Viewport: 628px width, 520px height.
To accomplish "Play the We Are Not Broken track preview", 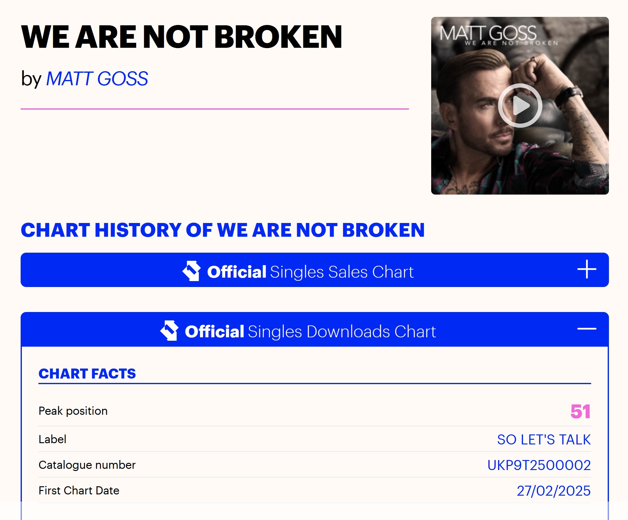I will pos(520,106).
